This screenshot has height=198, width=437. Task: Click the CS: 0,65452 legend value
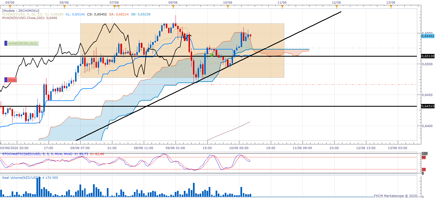coord(97,14)
